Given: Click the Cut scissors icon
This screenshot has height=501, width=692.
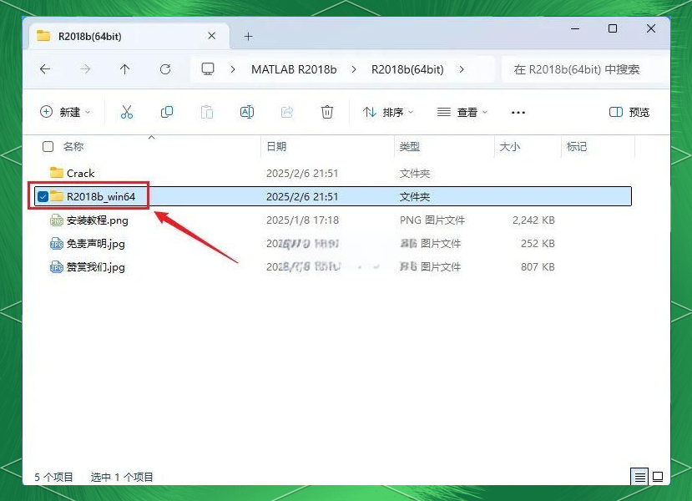Looking at the screenshot, I should coord(127,112).
